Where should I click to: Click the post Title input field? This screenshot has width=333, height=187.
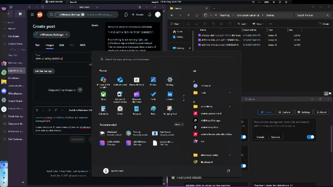point(63,57)
